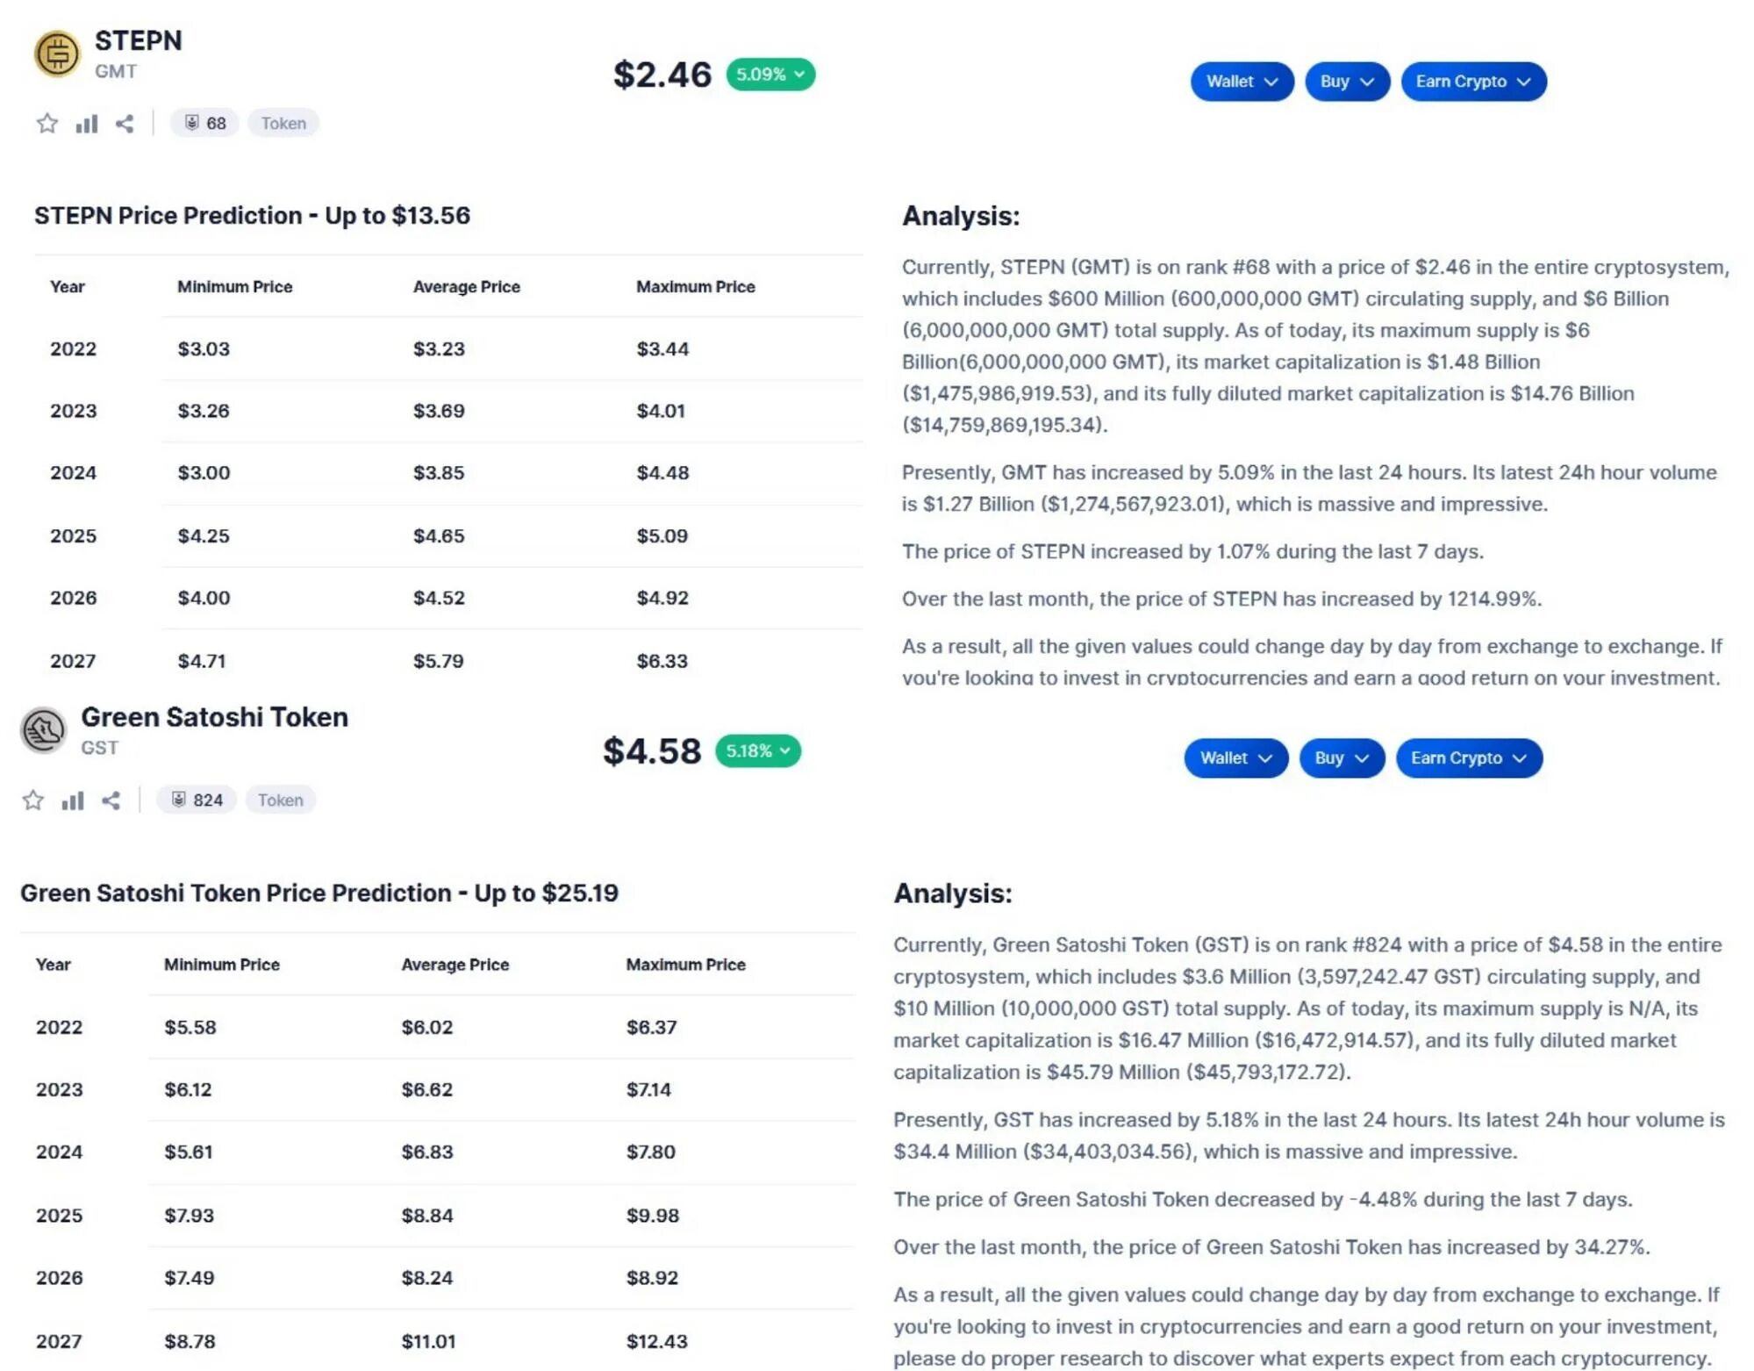Share Green Satoshi Token via share icon
Viewport: 1754px width, 1371px height.
pyautogui.click(x=111, y=800)
